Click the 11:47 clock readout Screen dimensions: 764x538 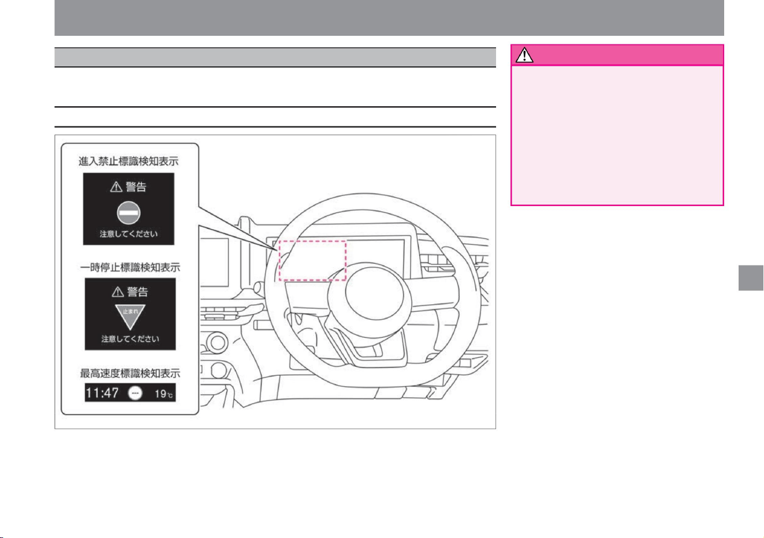tap(102, 393)
